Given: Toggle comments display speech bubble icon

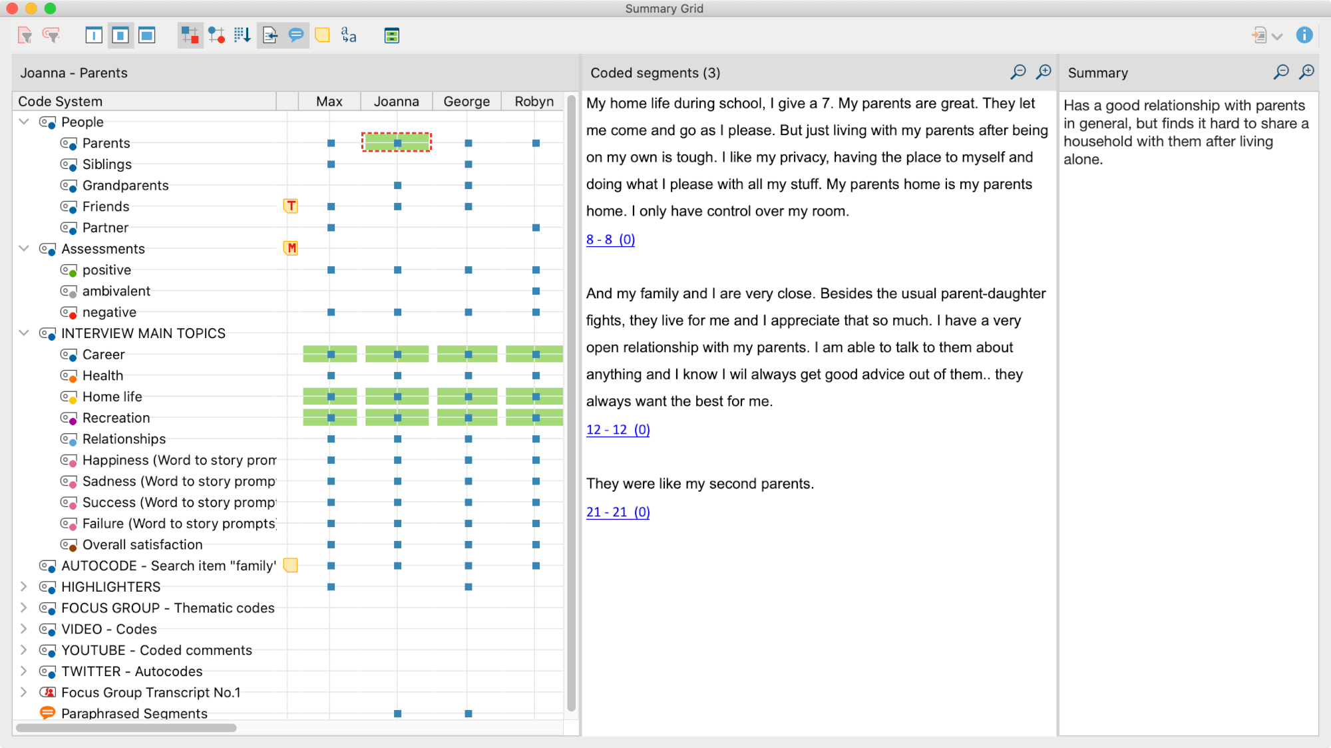Looking at the screenshot, I should click(x=296, y=35).
